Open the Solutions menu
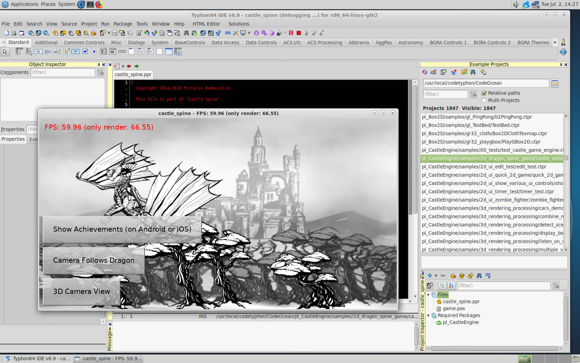 239,24
